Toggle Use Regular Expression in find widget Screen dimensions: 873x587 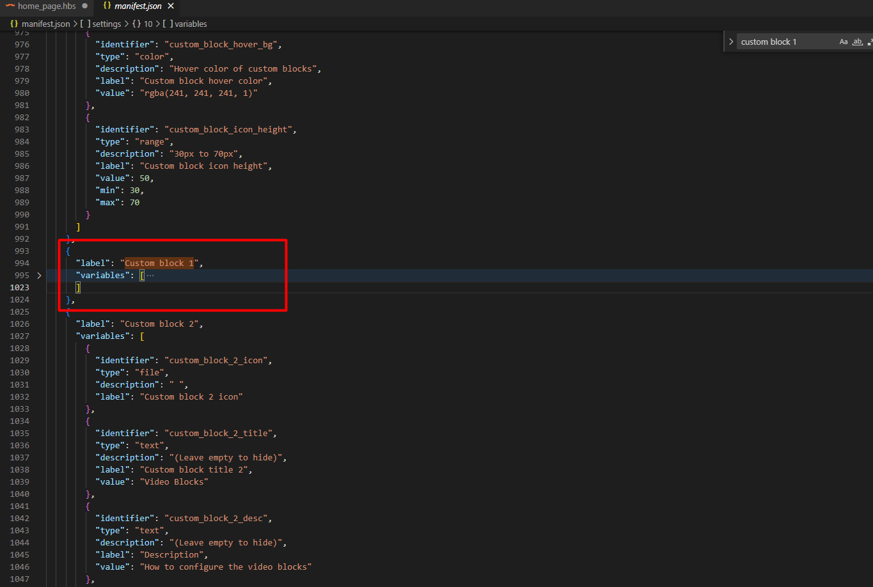(870, 42)
